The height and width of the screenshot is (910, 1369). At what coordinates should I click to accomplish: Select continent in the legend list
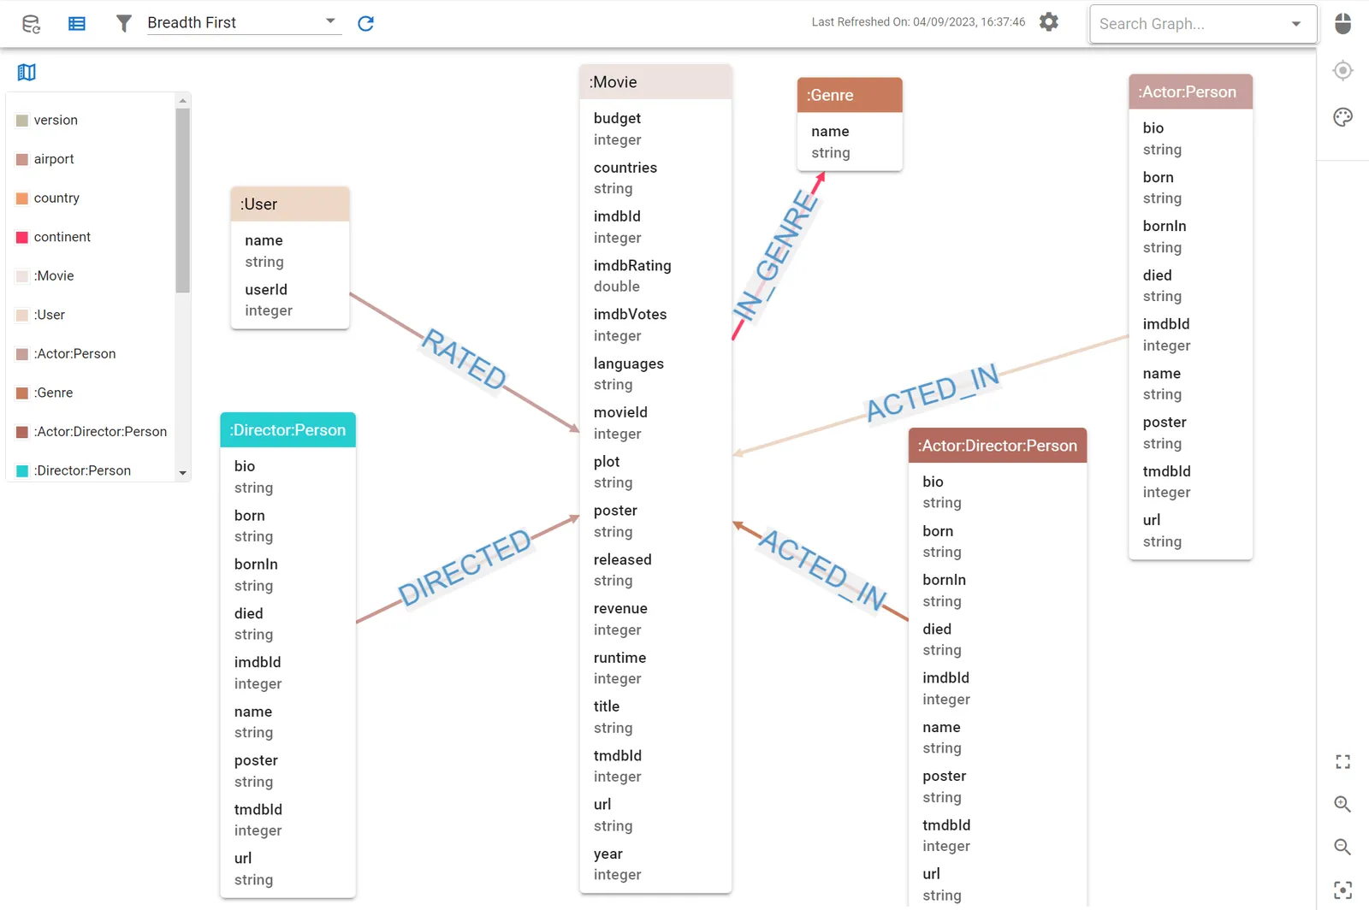pos(62,237)
